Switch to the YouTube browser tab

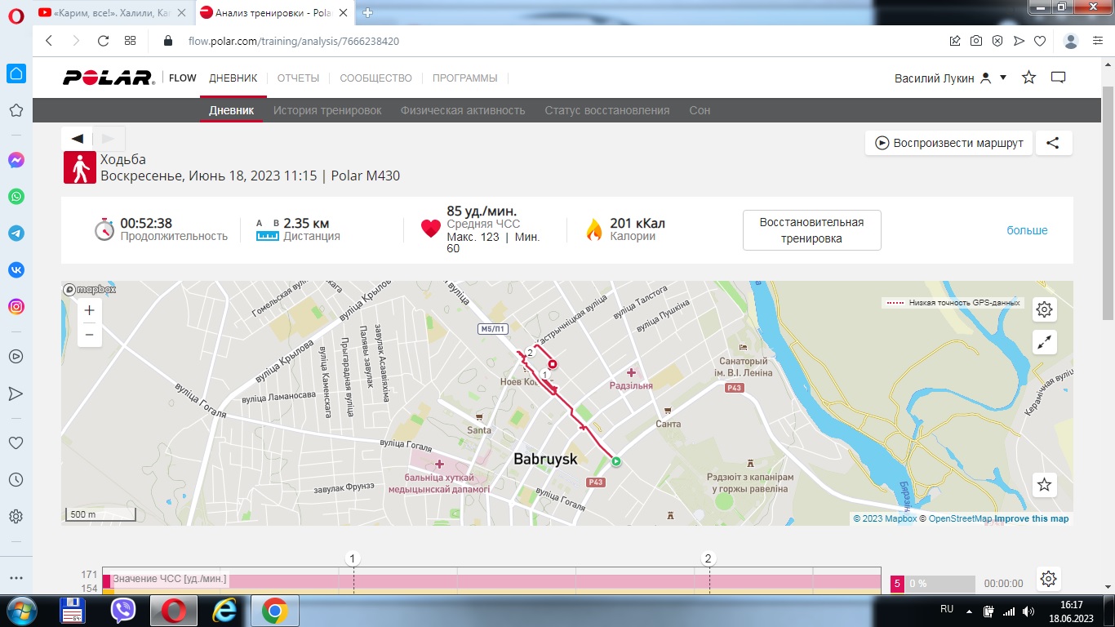coord(112,12)
